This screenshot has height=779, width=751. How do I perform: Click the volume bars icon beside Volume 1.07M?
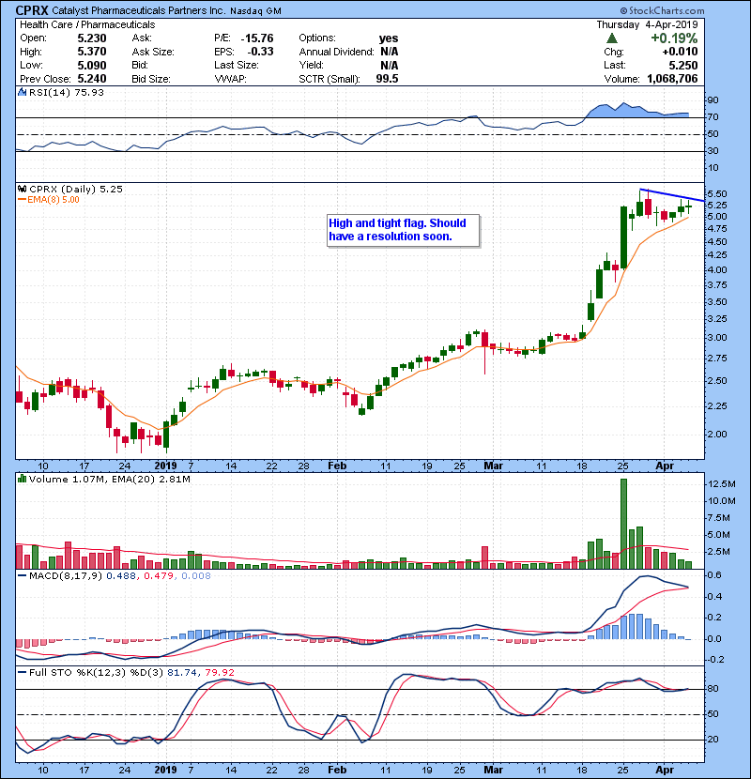(x=22, y=479)
